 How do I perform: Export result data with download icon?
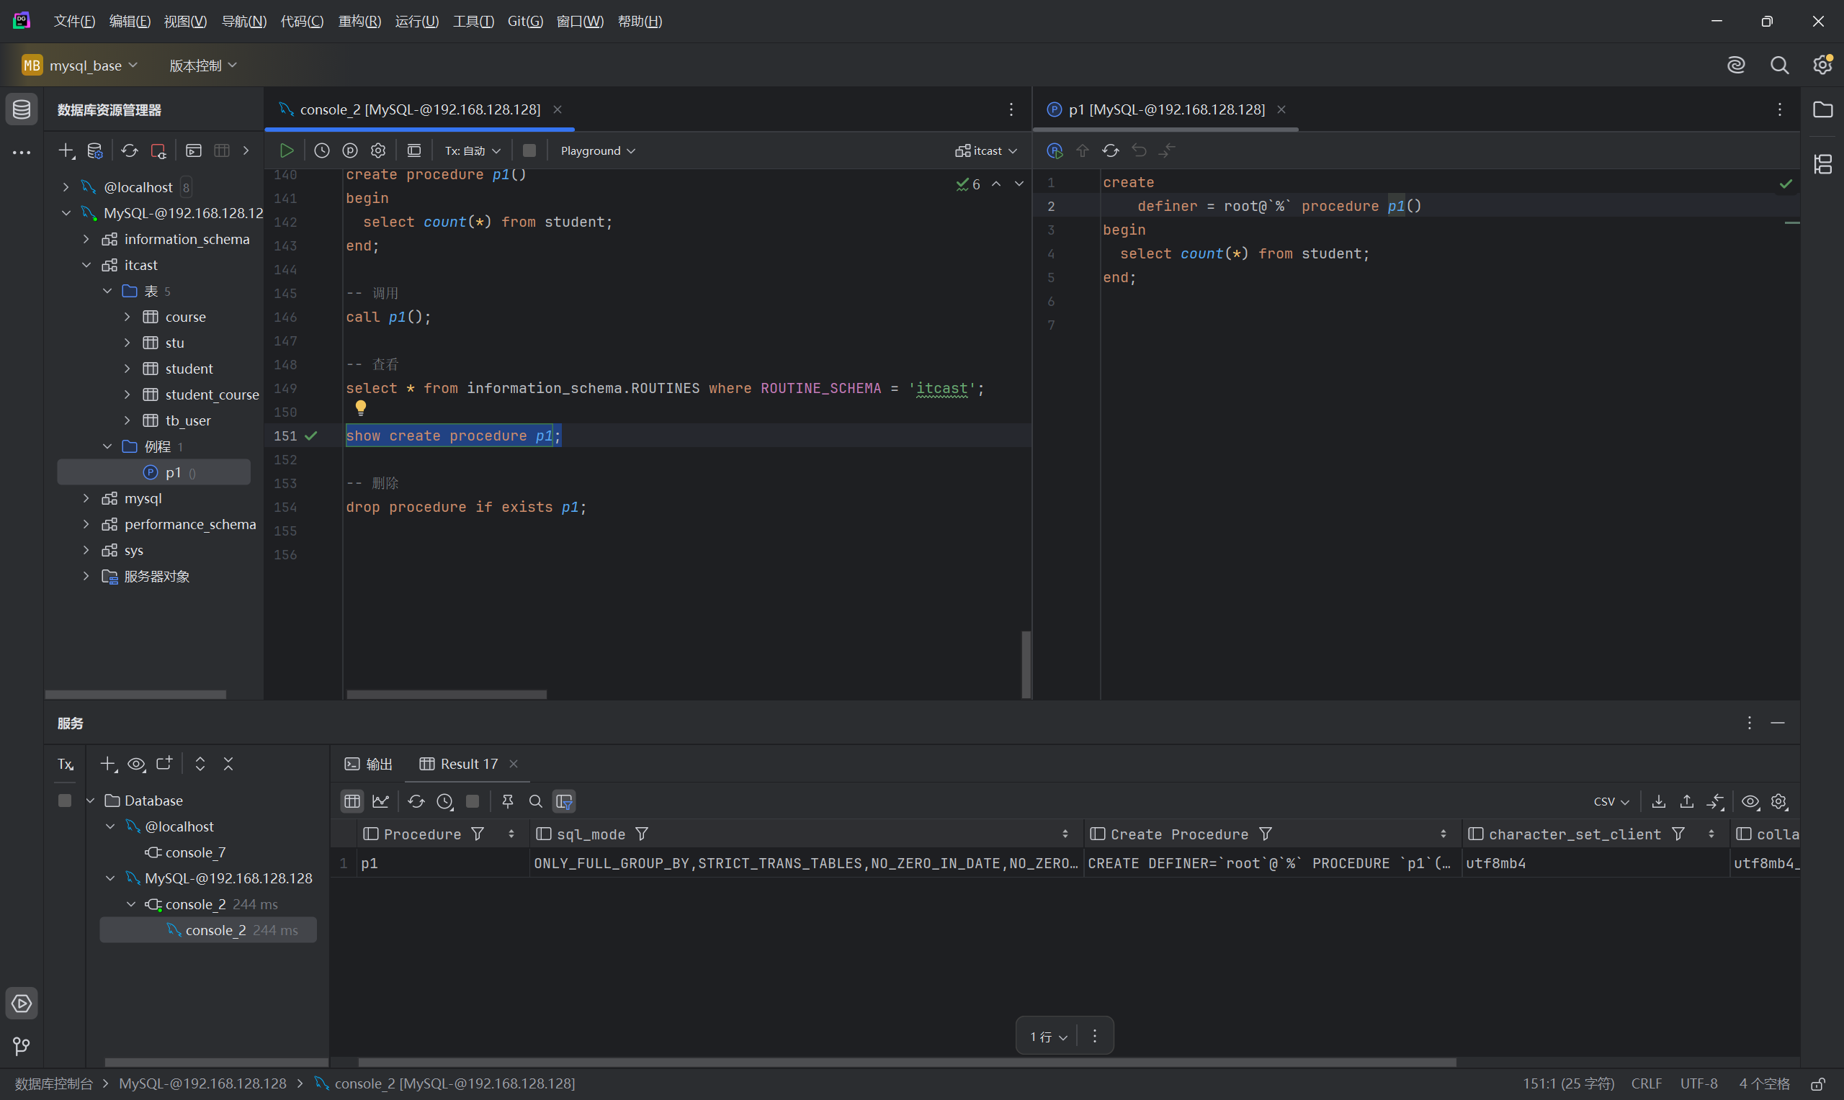[x=1659, y=801]
